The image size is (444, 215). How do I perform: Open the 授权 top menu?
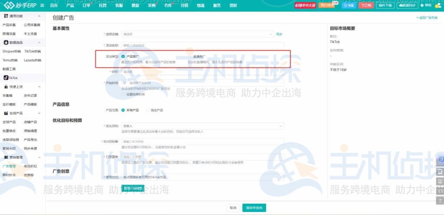[233, 5]
